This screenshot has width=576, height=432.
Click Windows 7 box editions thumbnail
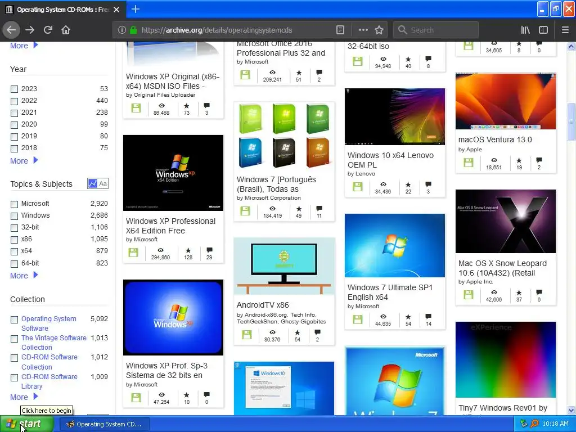(284, 136)
